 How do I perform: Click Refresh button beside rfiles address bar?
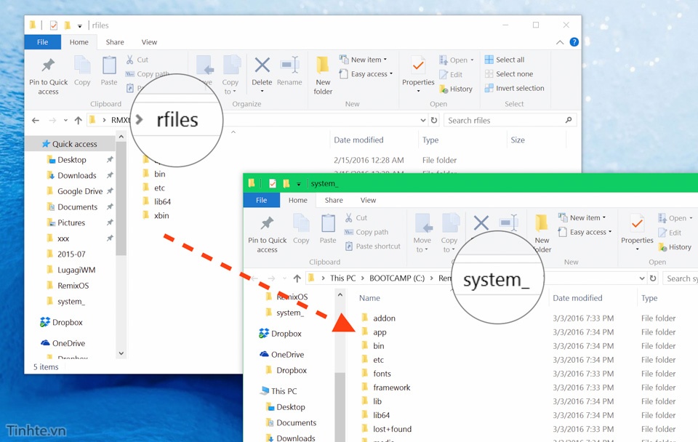434,121
